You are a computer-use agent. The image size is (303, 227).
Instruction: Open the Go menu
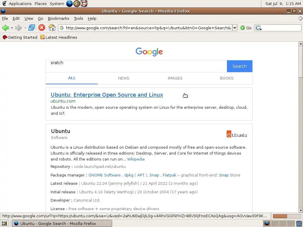pyautogui.click(x=40, y=19)
